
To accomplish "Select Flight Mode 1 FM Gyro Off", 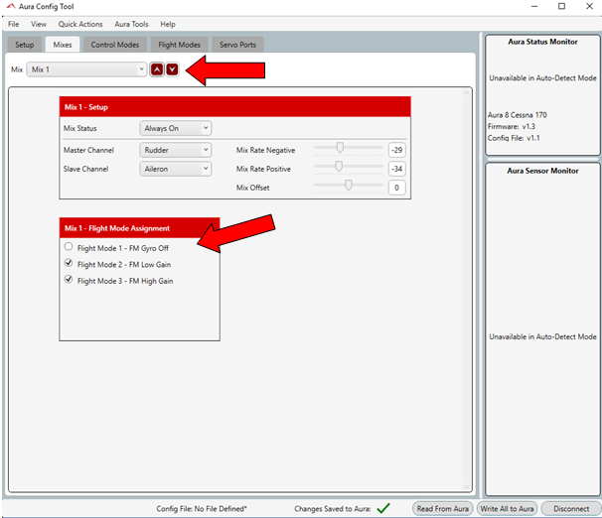I will click(69, 247).
